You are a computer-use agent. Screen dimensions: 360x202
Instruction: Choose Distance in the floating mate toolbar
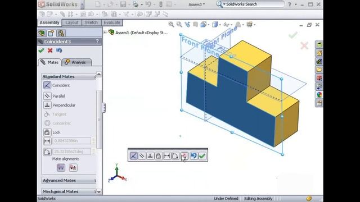point(167,156)
